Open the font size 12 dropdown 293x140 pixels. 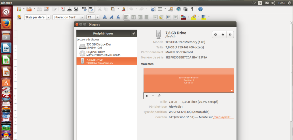point(98,17)
